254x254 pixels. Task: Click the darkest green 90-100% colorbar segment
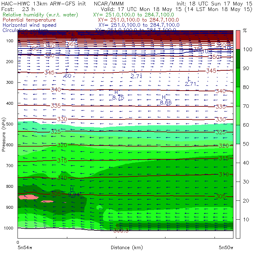(238, 59)
